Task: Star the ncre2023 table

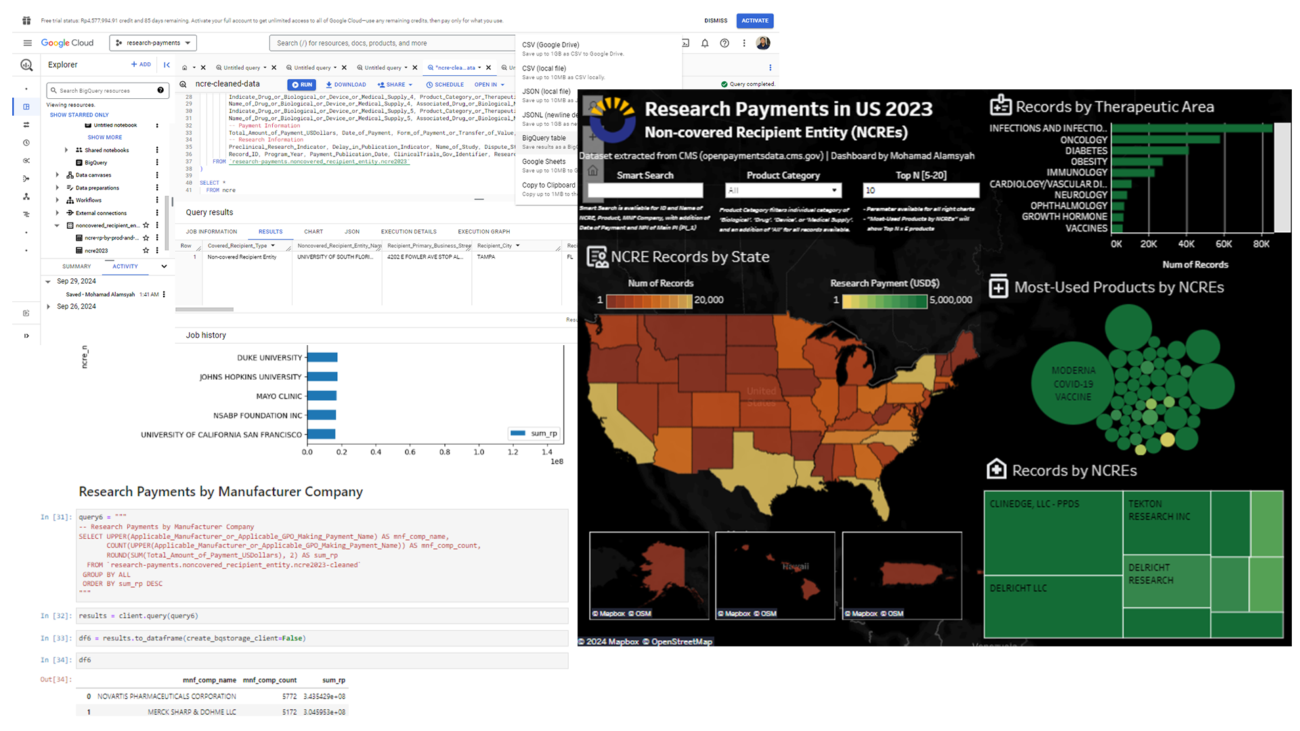Action: click(146, 250)
